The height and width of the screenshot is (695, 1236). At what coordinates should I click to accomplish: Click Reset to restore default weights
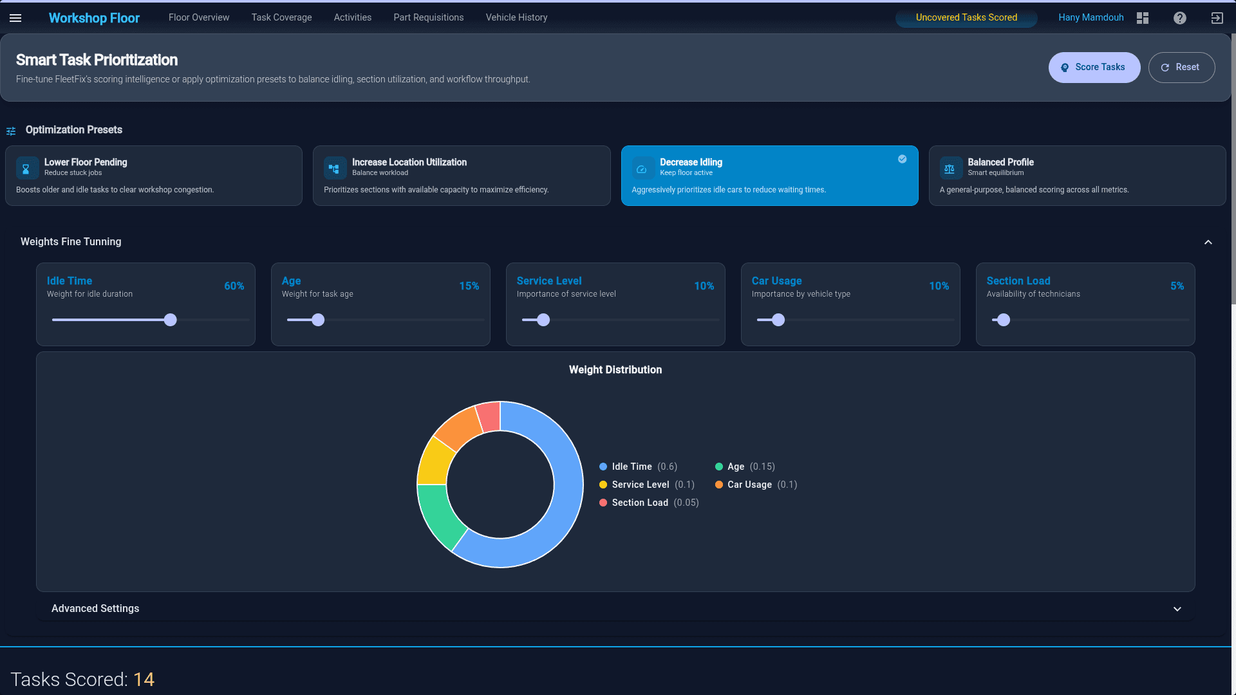(x=1182, y=67)
